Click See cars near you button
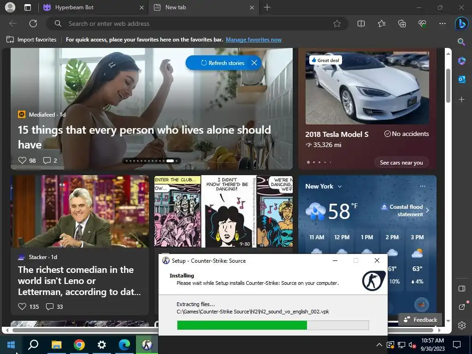472x354 pixels. [x=401, y=163]
